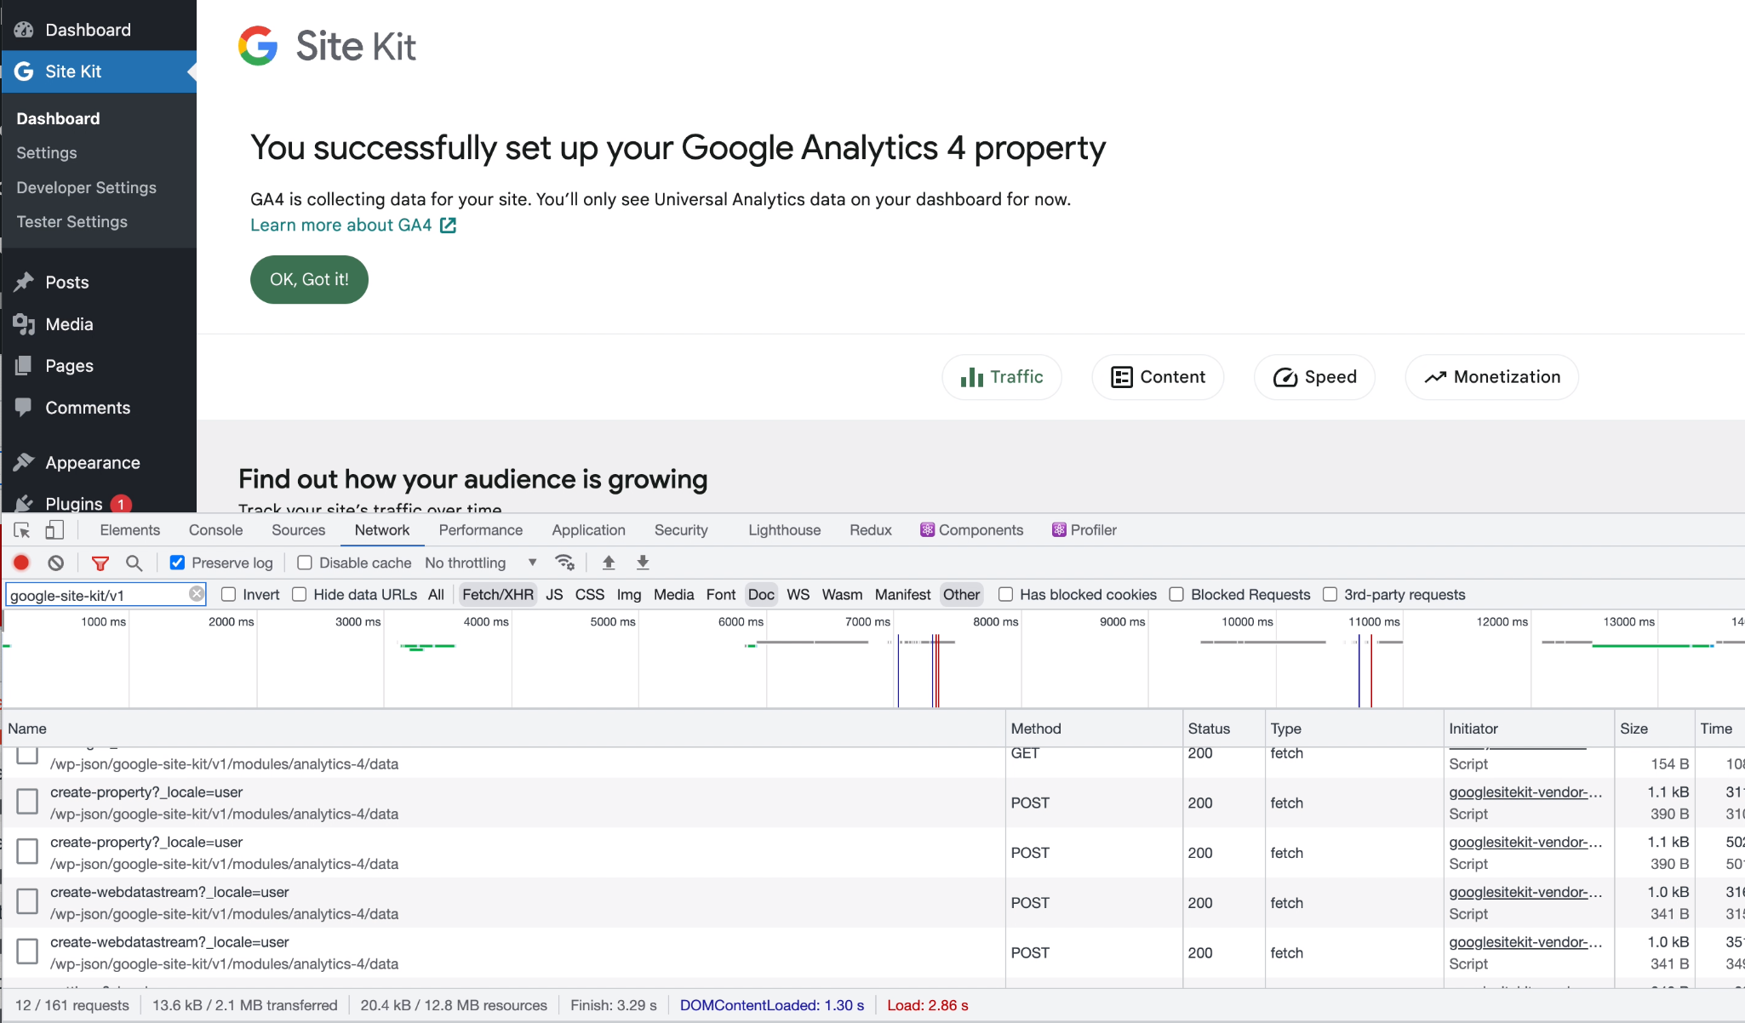The width and height of the screenshot is (1745, 1023).
Task: Click the OK, Got it! button
Action: [x=308, y=279]
